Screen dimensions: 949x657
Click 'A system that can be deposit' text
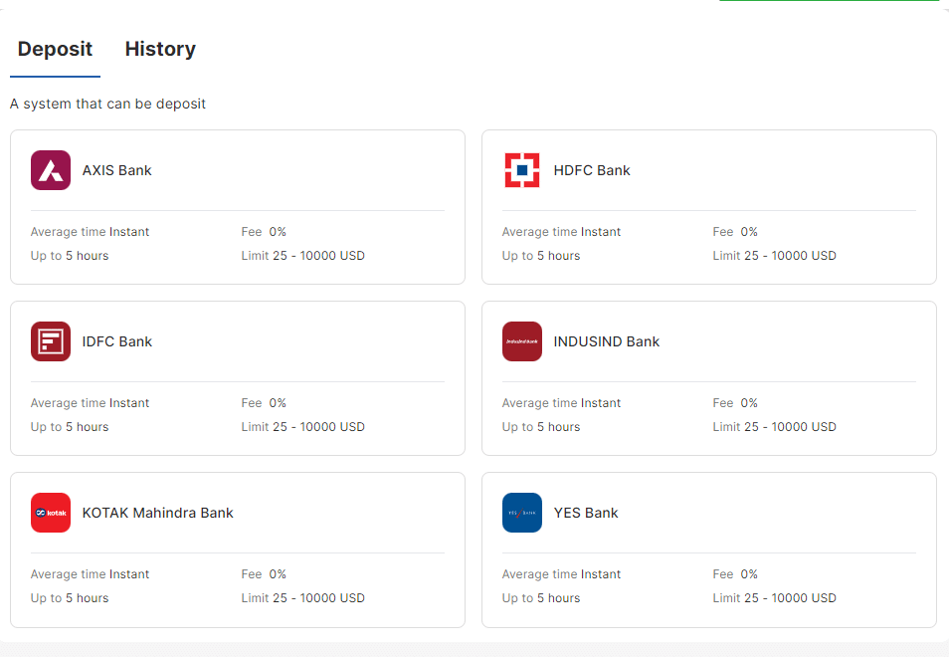point(107,105)
